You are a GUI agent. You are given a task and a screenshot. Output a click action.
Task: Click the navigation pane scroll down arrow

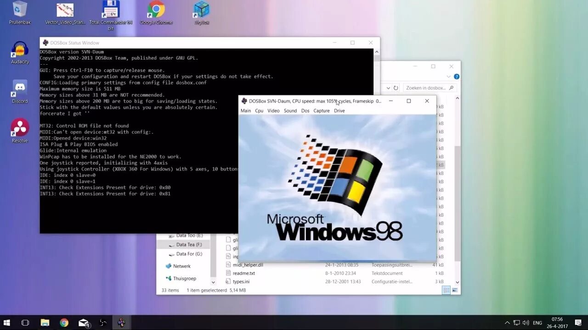pyautogui.click(x=213, y=282)
